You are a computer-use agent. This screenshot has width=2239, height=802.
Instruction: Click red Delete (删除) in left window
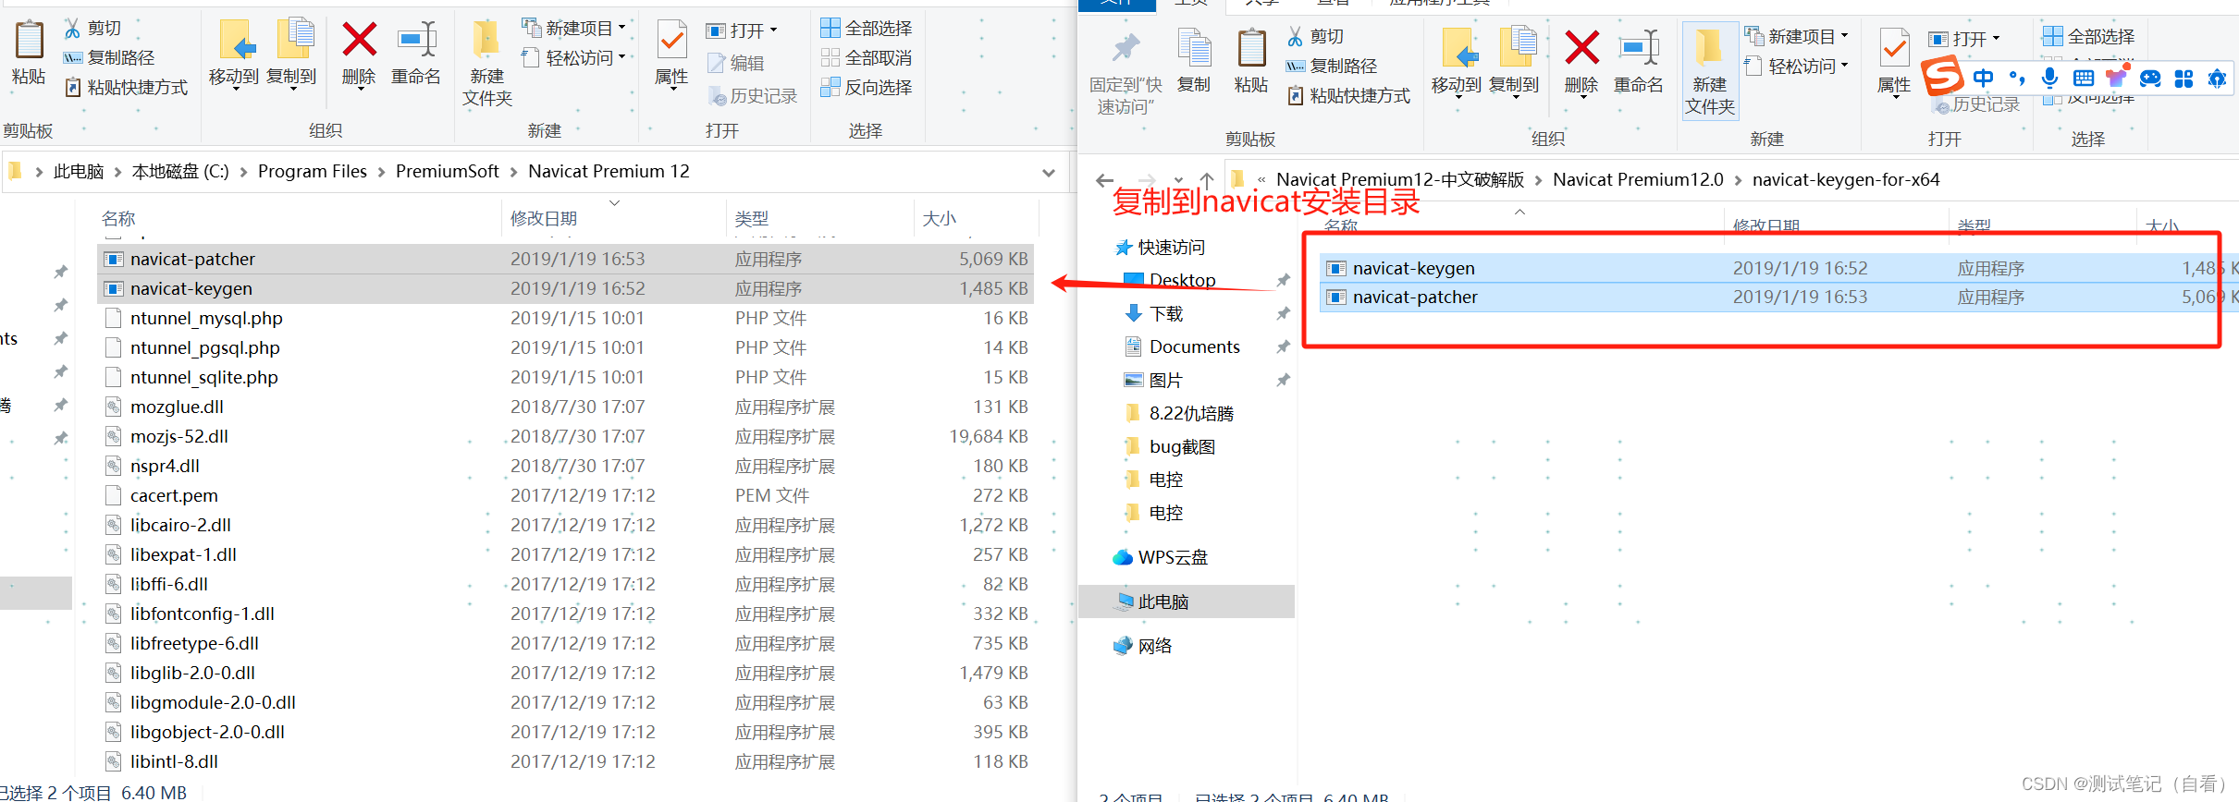click(x=359, y=54)
